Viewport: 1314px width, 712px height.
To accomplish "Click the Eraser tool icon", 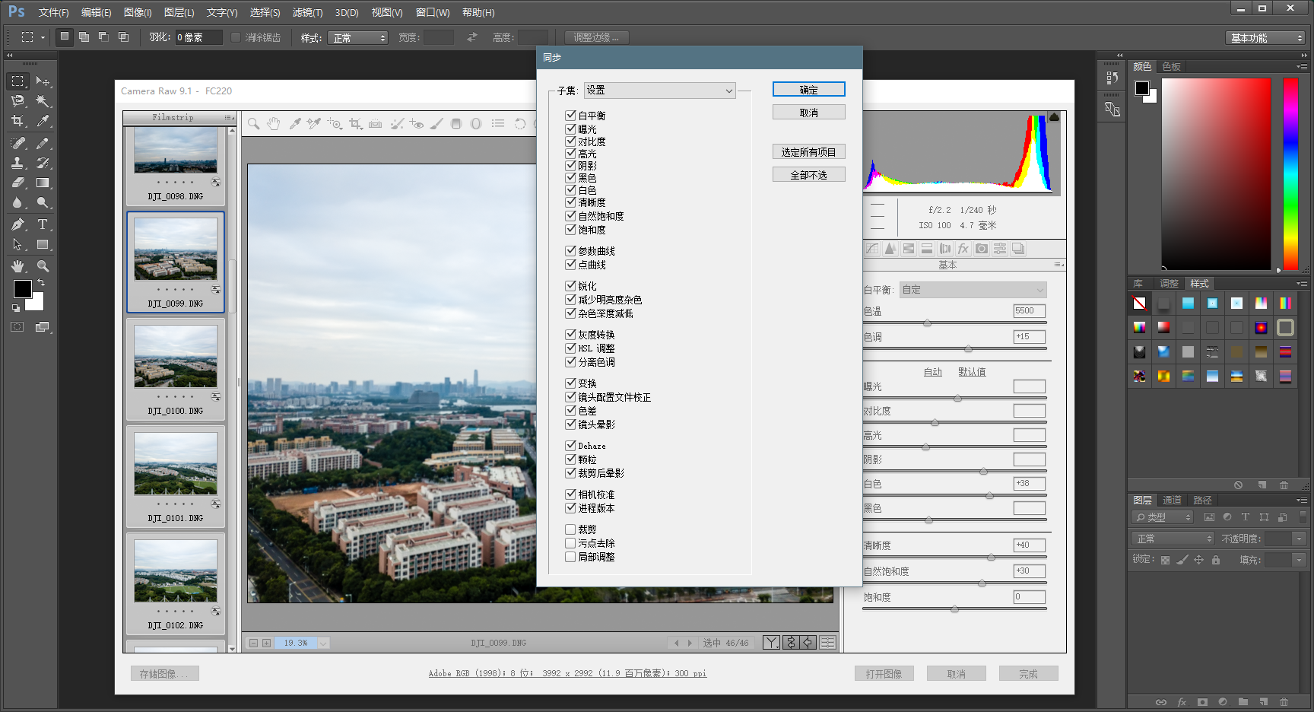I will 17,183.
